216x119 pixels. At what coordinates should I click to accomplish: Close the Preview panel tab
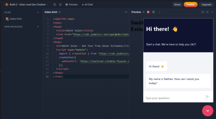point(143,12)
